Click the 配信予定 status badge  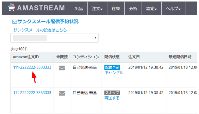pos(112,67)
